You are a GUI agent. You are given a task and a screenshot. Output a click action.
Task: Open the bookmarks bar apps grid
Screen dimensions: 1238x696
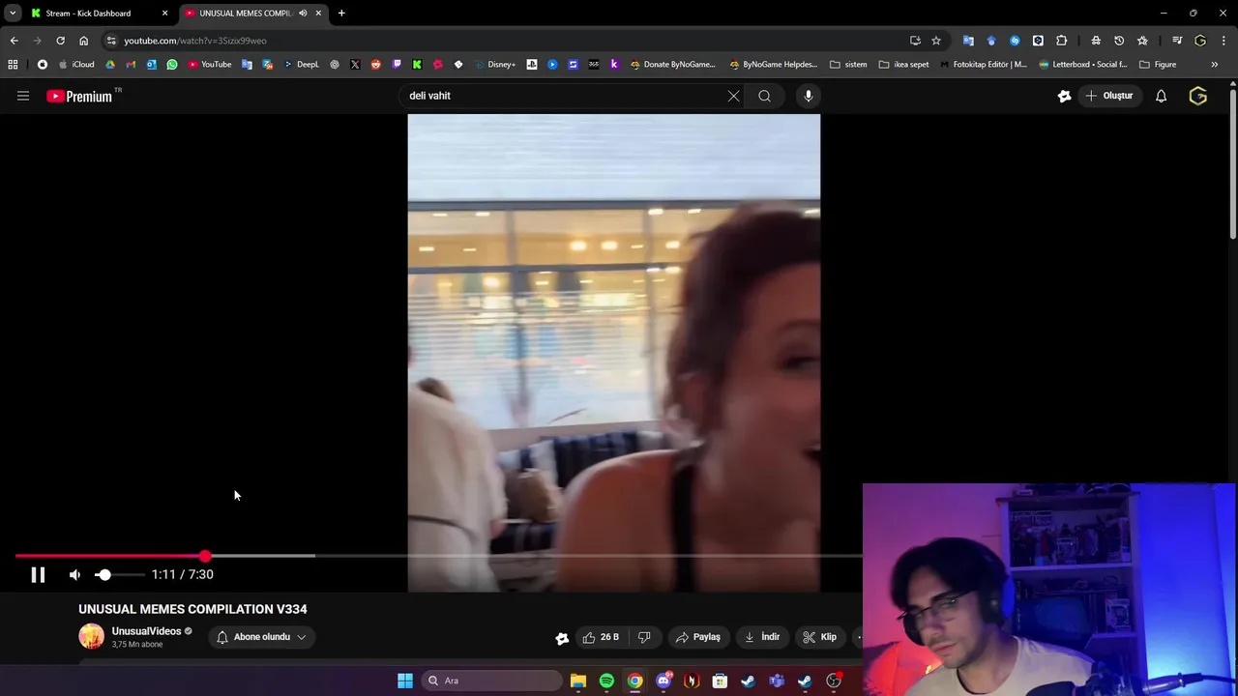click(13, 65)
